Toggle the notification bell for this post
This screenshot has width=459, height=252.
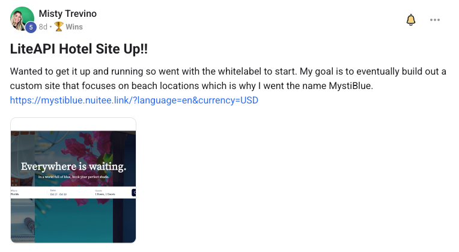point(411,20)
